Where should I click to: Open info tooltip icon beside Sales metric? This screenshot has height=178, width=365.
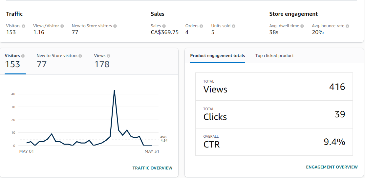coord(164,26)
